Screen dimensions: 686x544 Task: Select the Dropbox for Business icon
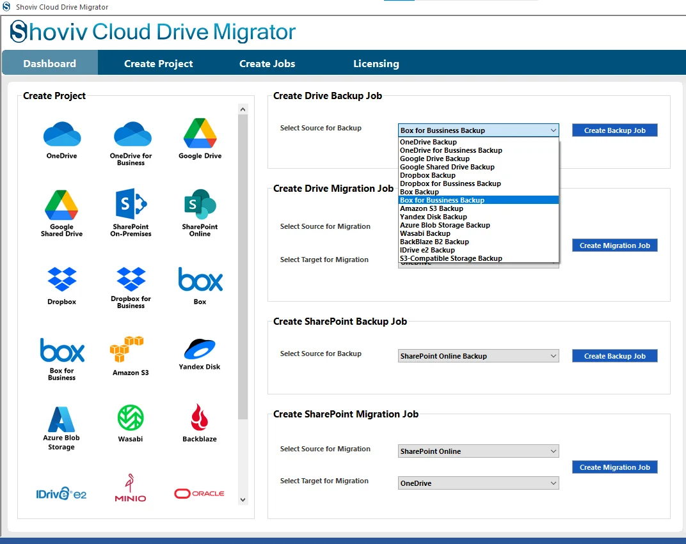click(131, 279)
